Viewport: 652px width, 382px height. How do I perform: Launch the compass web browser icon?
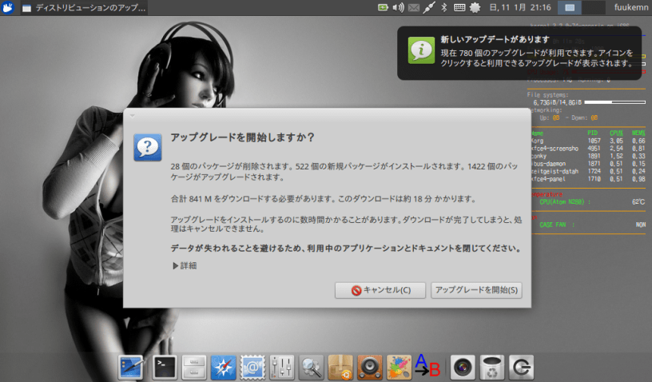(x=223, y=368)
